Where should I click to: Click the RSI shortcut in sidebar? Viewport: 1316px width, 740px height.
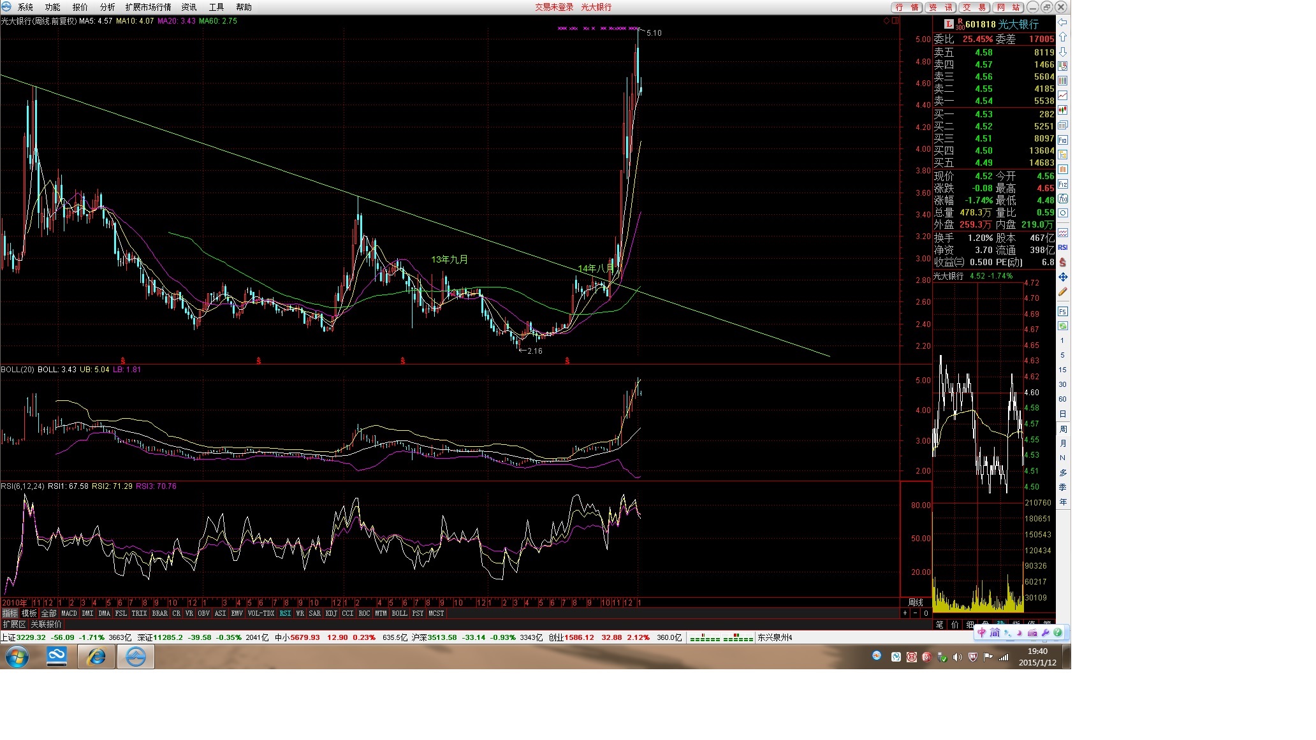click(1063, 247)
